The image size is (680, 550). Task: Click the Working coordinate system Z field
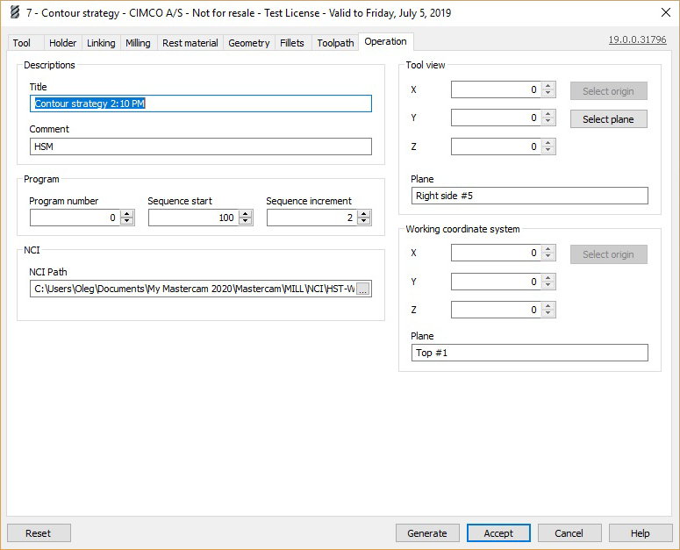click(496, 310)
